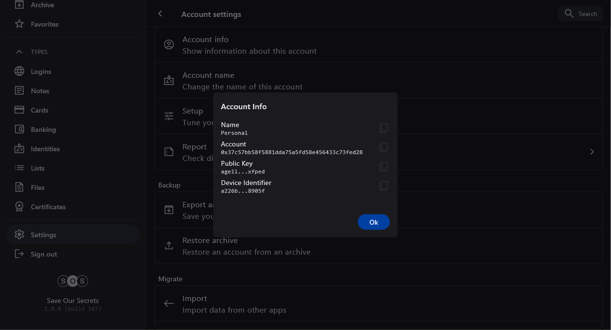Click Sign out in the sidebar
611x330 pixels.
(x=43, y=254)
